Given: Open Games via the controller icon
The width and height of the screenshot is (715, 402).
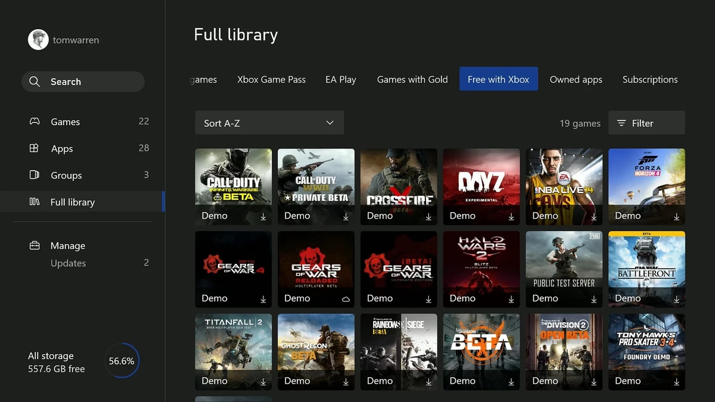Looking at the screenshot, I should pos(35,121).
